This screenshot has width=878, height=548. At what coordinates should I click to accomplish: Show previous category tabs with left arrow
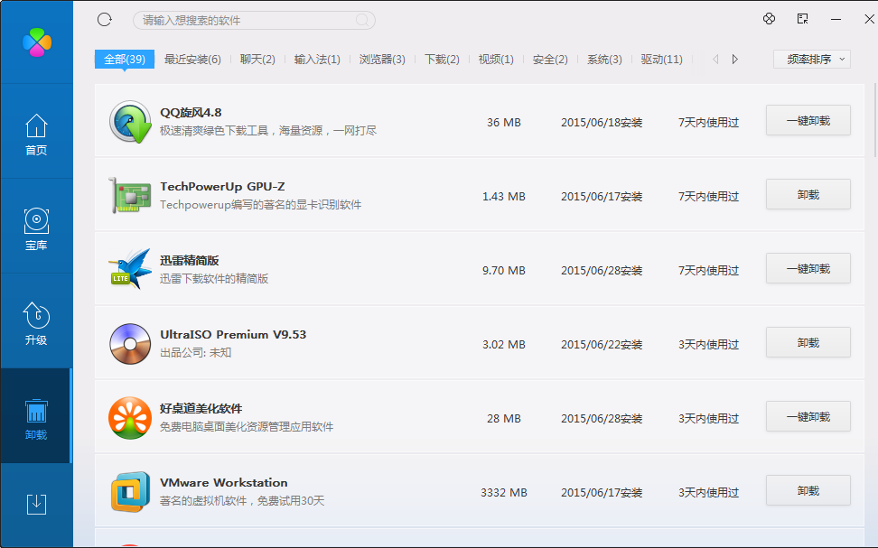coord(715,60)
